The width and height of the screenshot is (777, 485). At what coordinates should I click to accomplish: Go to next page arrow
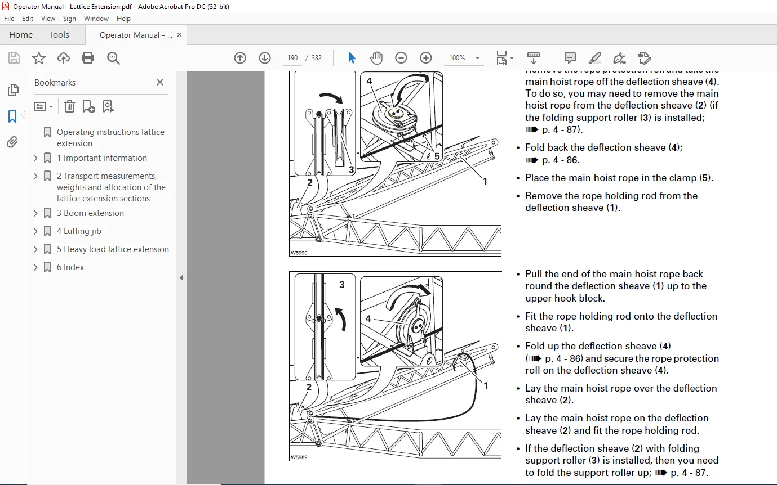pos(265,58)
